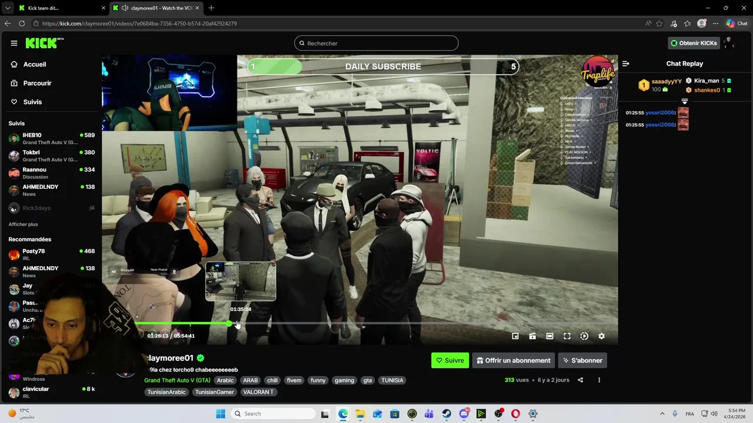Select the Arabic tag

point(225,380)
